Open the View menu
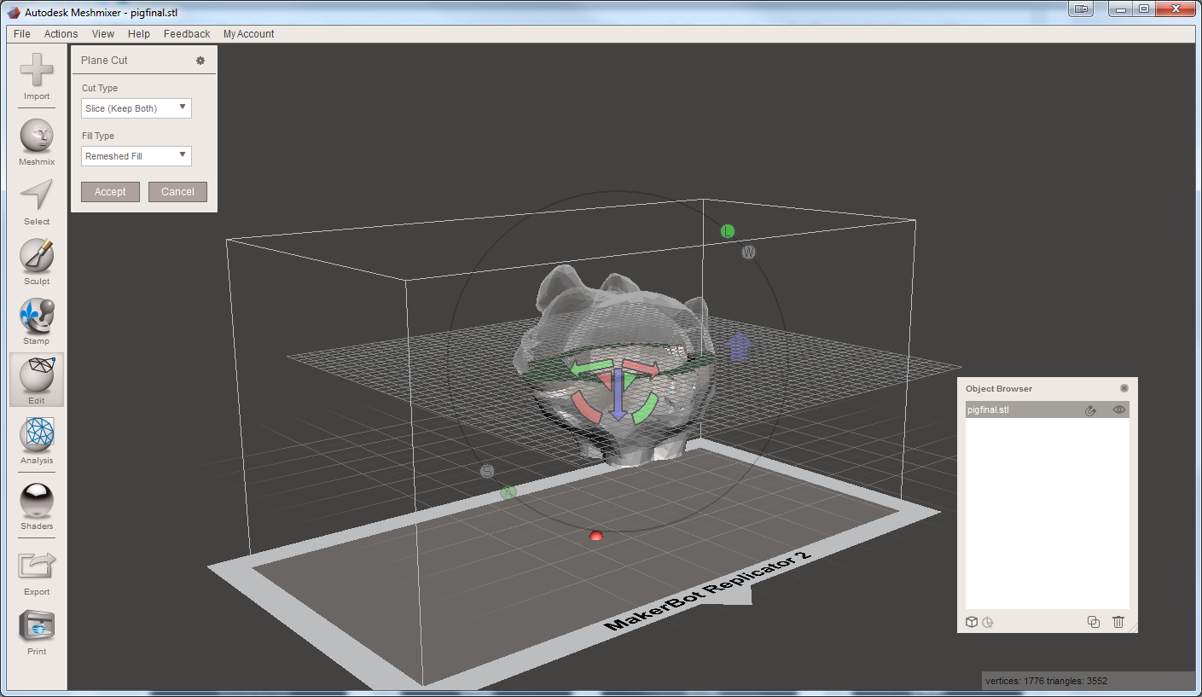The height and width of the screenshot is (697, 1202). pos(103,34)
